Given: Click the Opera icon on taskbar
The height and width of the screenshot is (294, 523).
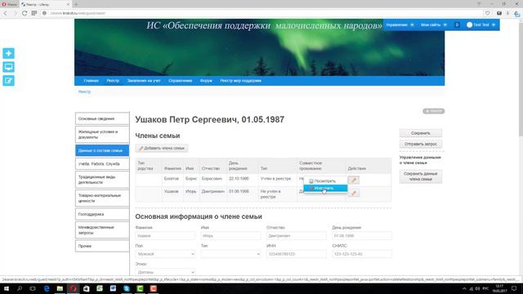Looking at the screenshot, I should (73, 288).
